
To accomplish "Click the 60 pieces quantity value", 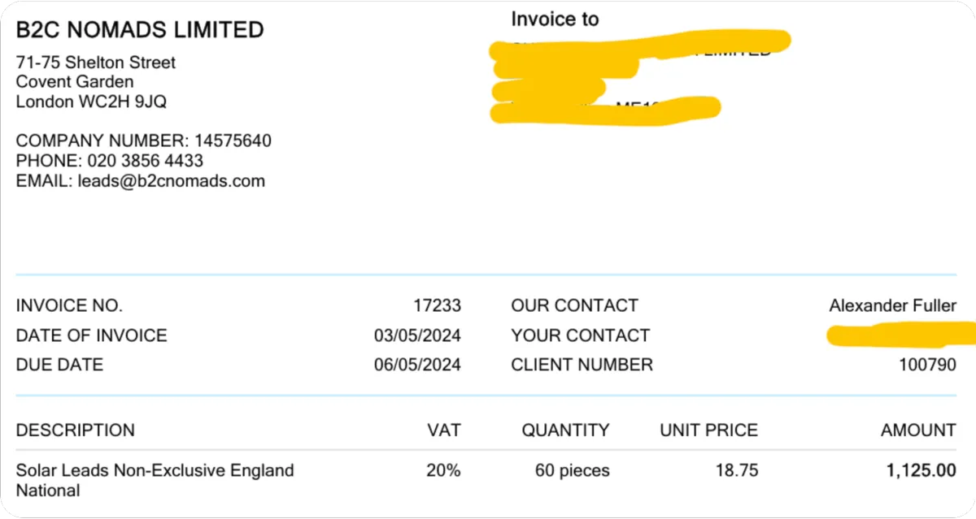I will 572,471.
